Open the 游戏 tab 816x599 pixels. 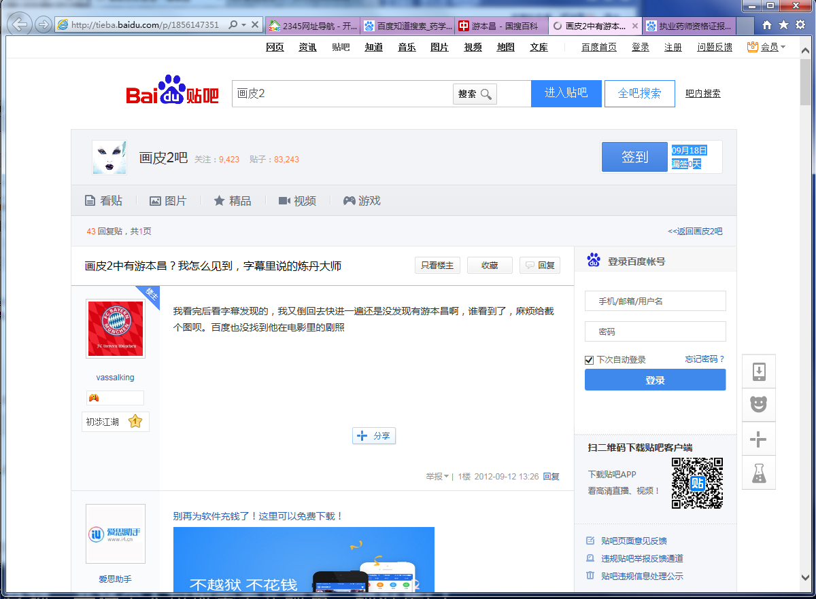(x=362, y=201)
